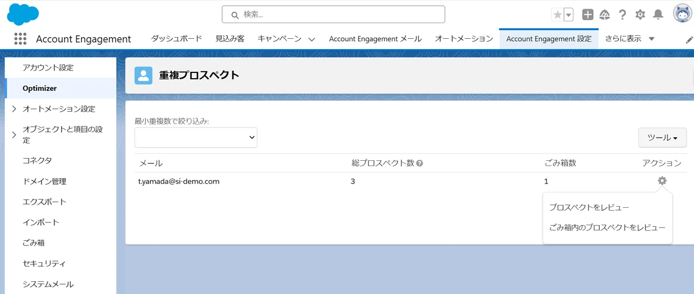694x294 pixels.
Task: Switch to the ダッシュボード tab
Action: 176,39
